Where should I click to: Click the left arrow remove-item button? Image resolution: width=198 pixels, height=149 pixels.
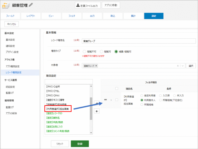[97, 111]
